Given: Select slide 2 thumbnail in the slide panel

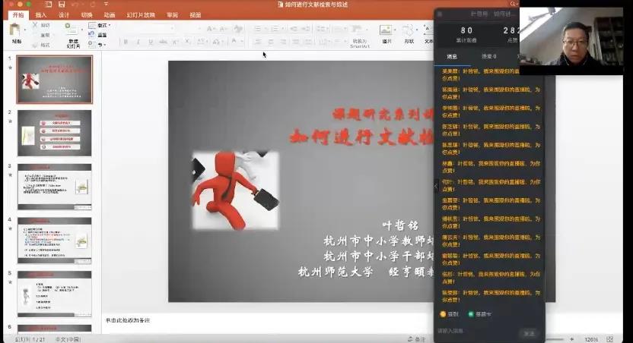Looking at the screenshot, I should pos(54,133).
